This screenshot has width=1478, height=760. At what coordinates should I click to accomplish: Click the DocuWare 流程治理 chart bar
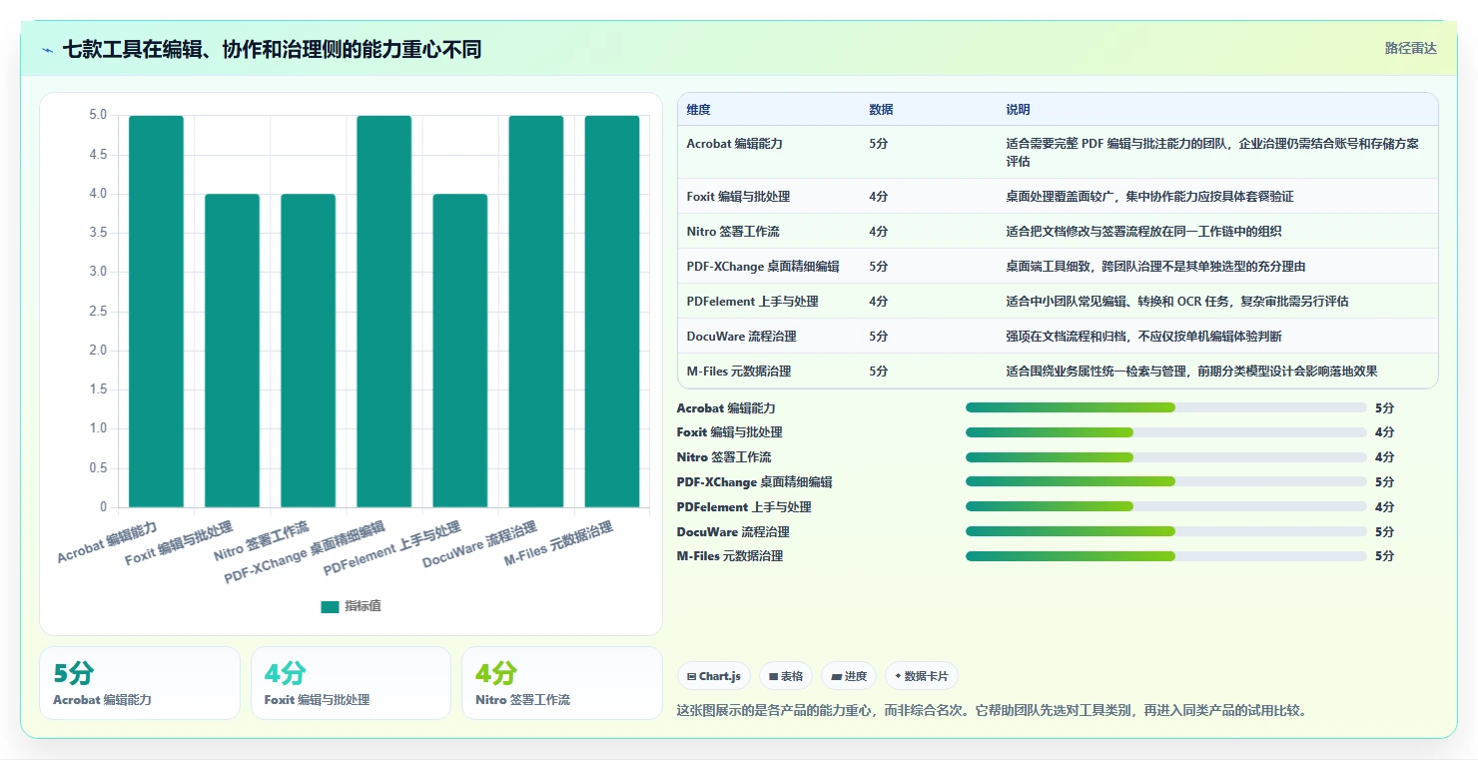coord(536,312)
